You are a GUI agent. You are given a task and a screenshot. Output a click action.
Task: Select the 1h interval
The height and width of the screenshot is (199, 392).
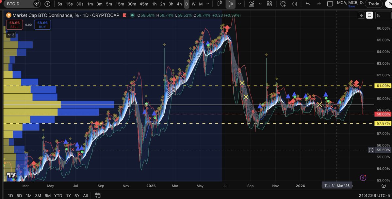(x=154, y=4)
